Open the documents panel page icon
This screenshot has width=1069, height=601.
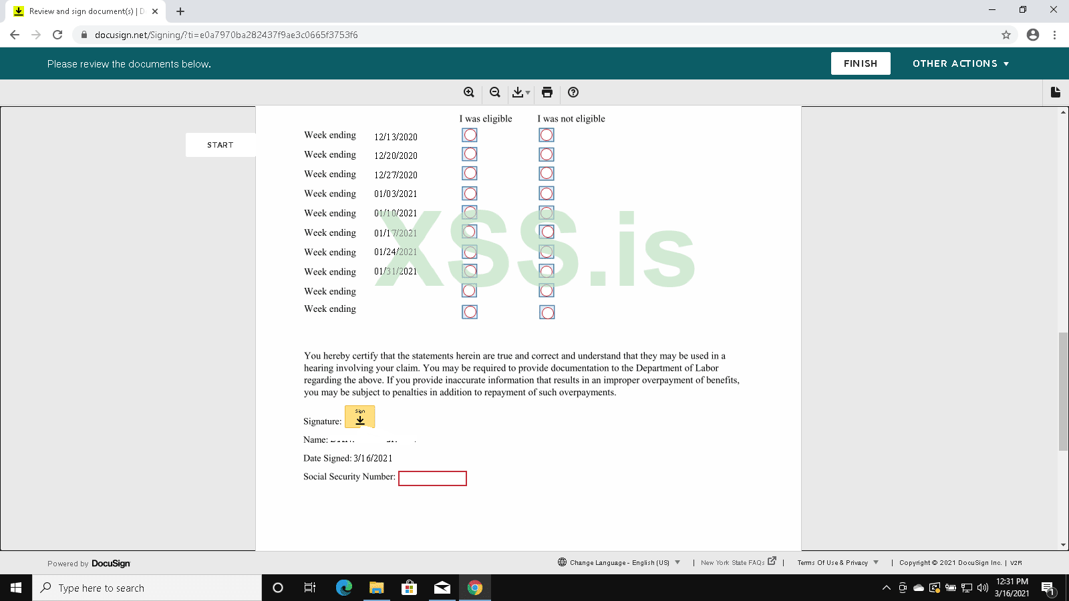tap(1056, 92)
